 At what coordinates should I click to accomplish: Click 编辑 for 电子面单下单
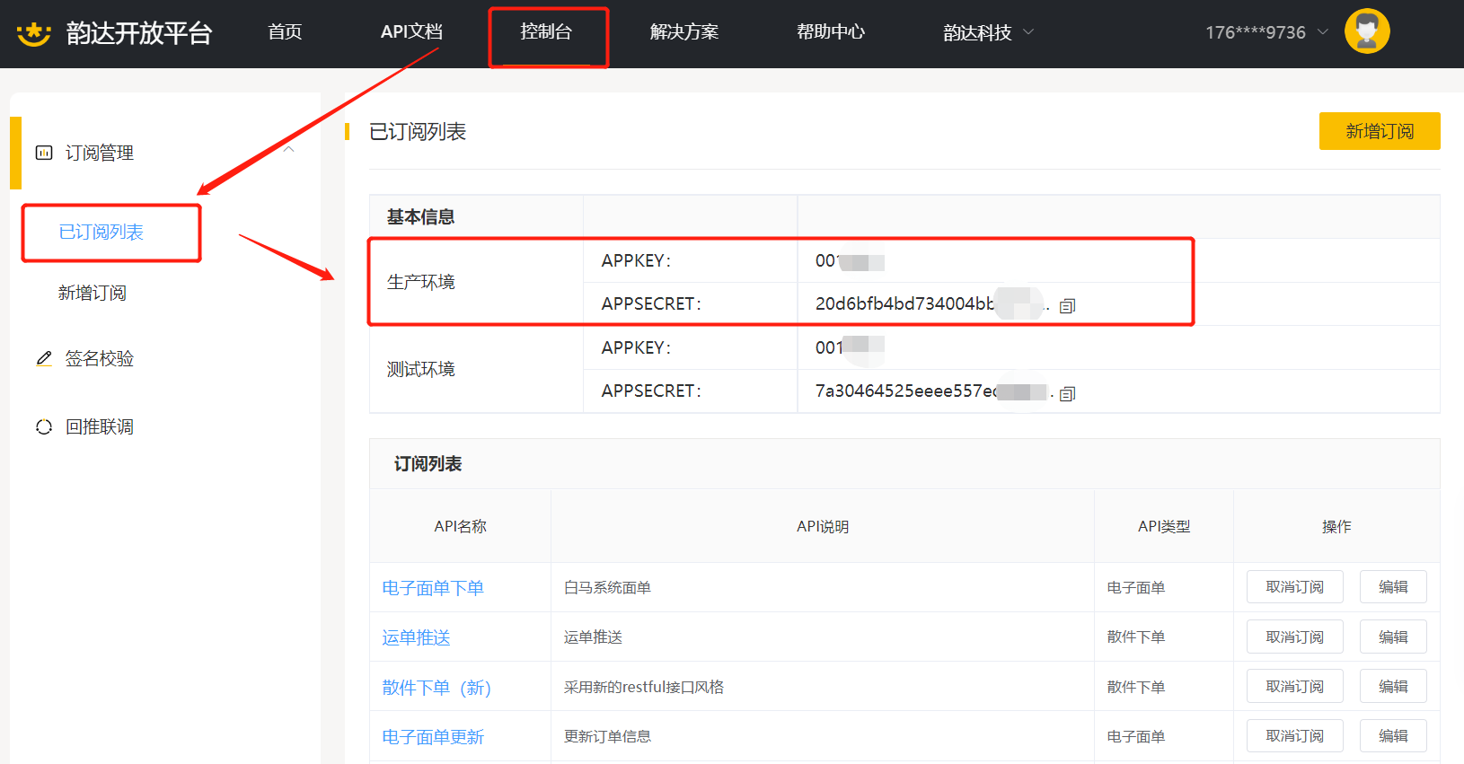tap(1393, 587)
